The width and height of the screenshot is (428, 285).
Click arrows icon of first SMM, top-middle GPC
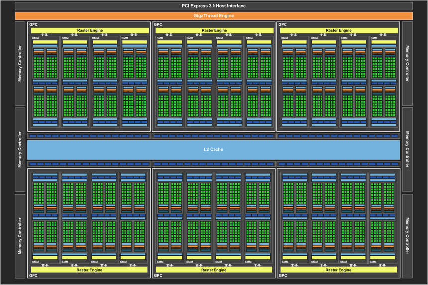click(x=169, y=35)
